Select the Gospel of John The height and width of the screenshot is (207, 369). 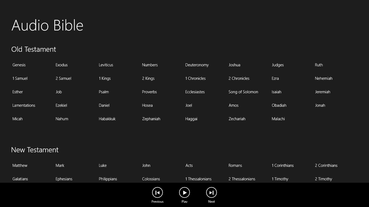[146, 165]
